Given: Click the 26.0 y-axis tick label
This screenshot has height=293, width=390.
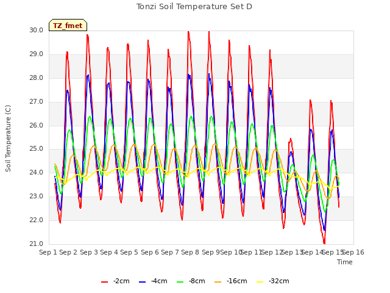Looking at the screenshot, I should coord(37,125).
